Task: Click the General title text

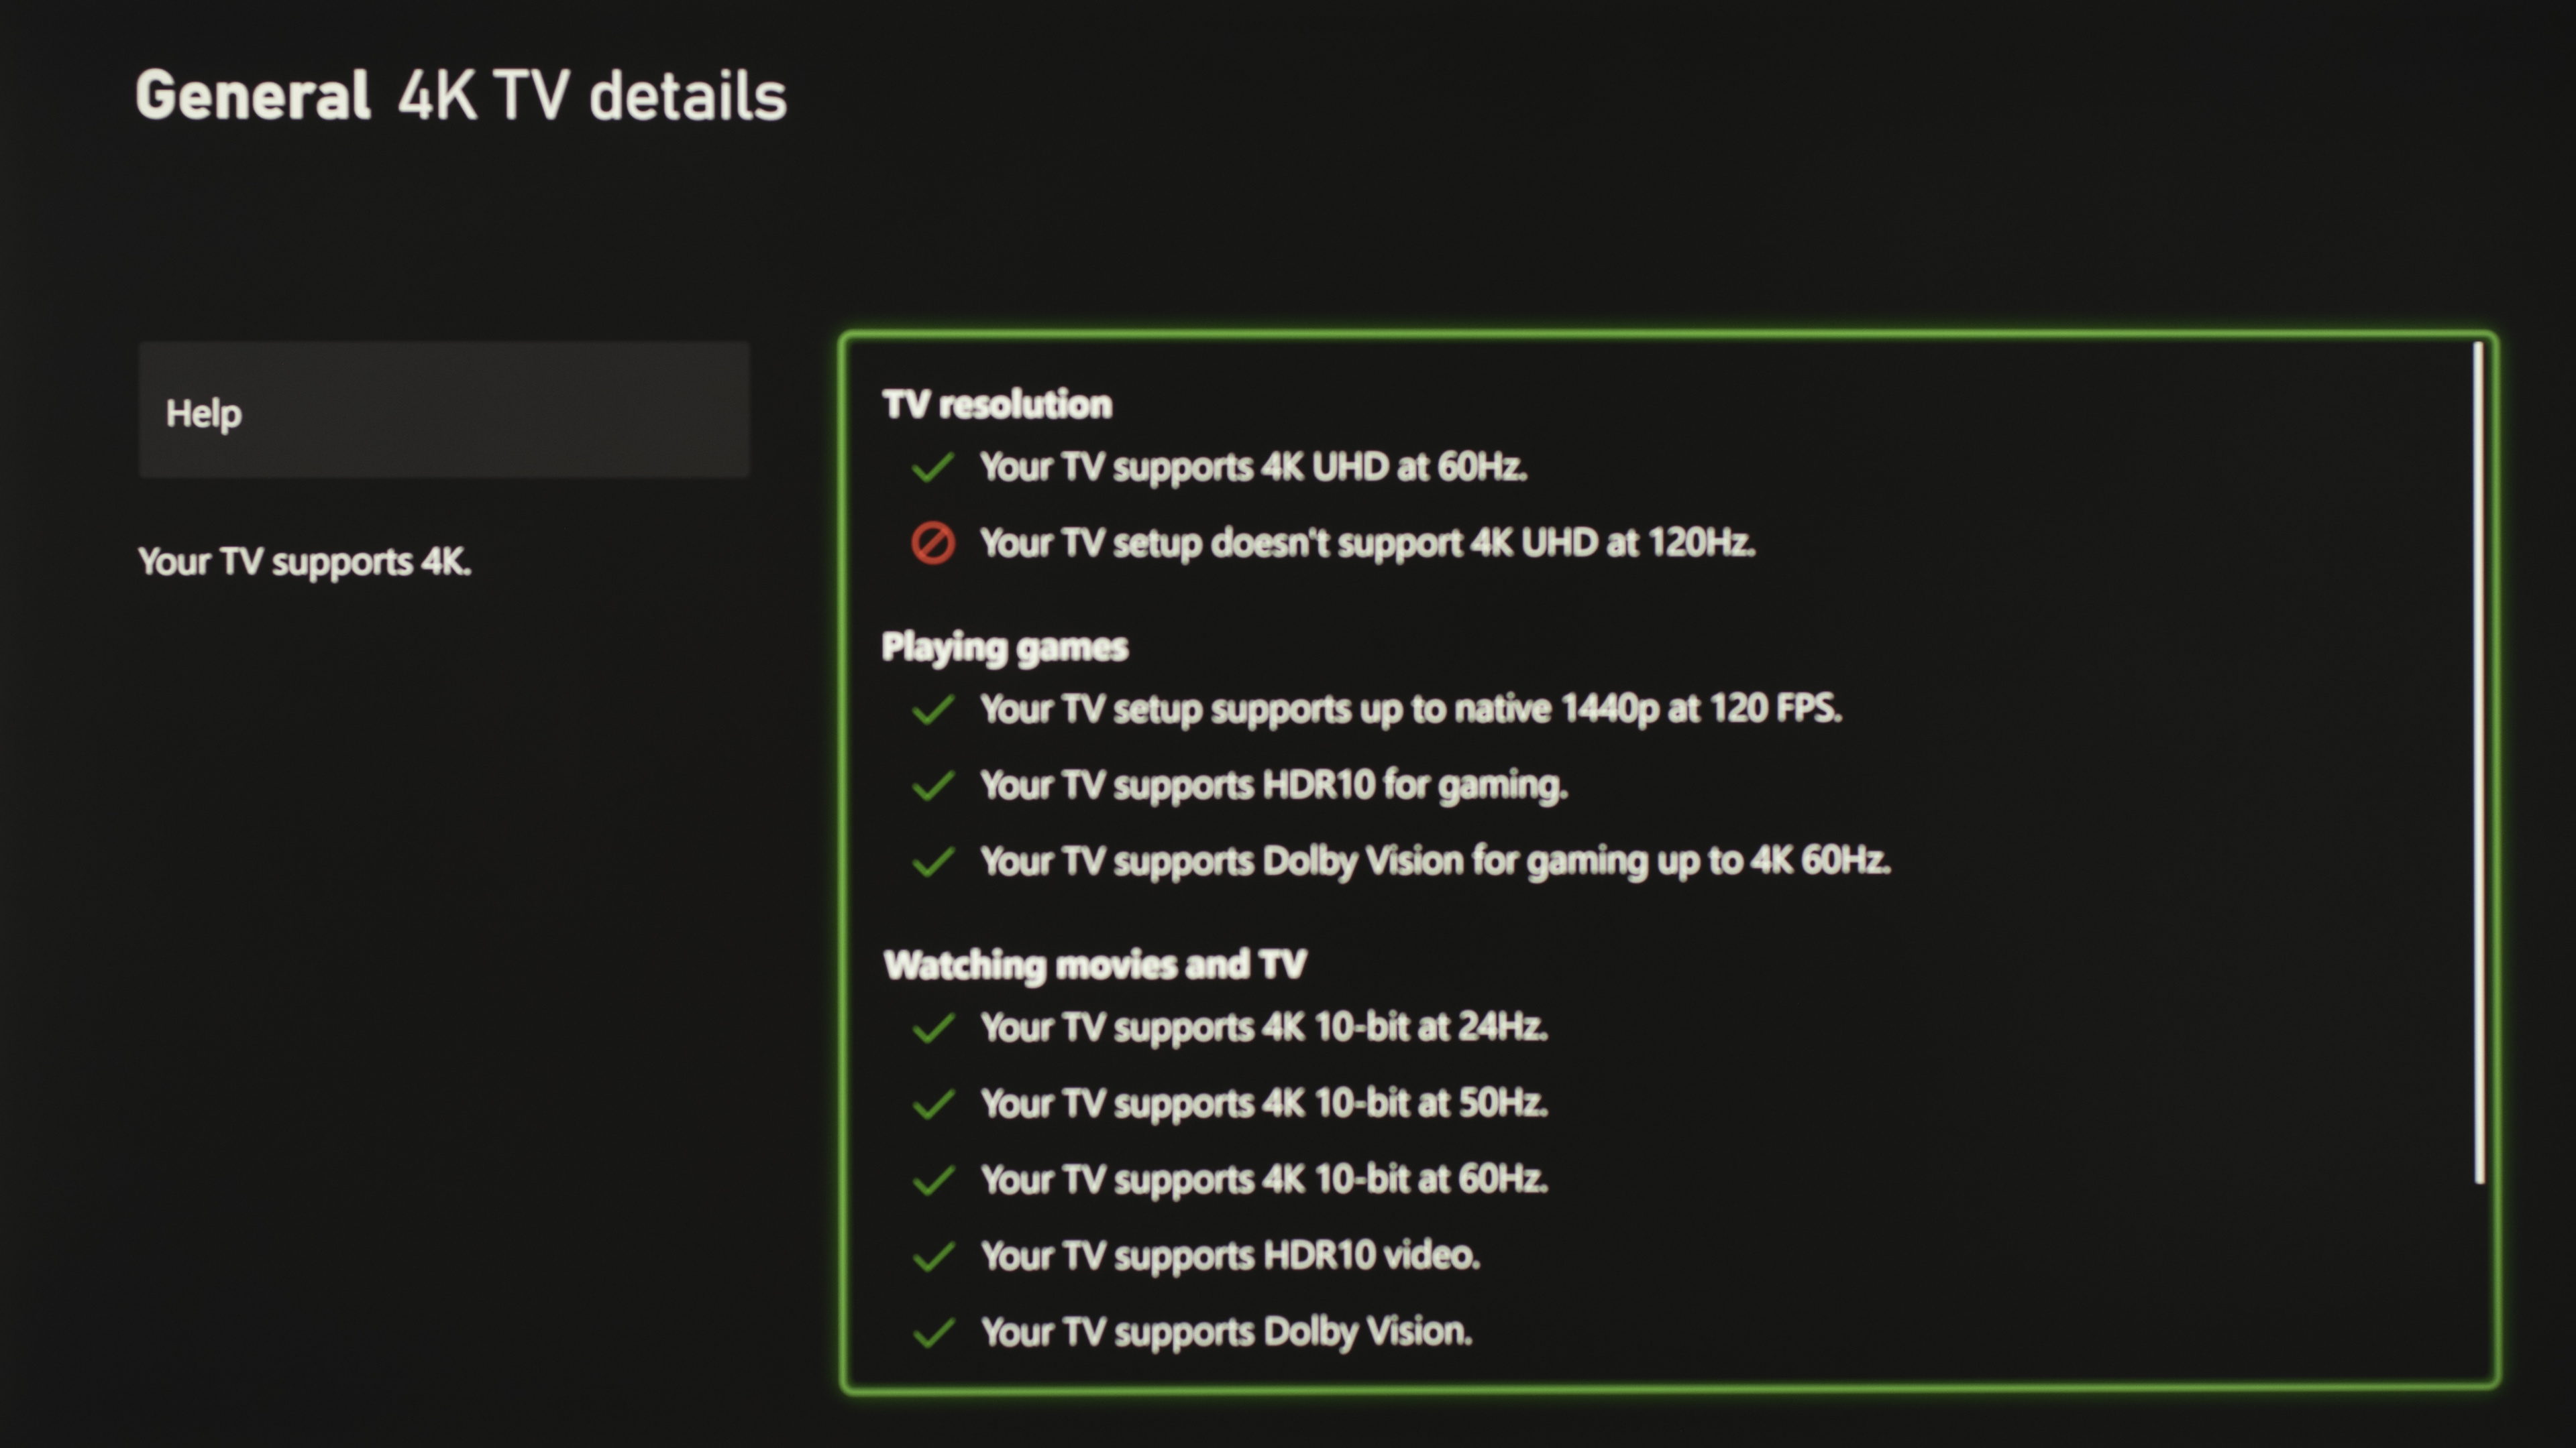Action: 252,96
